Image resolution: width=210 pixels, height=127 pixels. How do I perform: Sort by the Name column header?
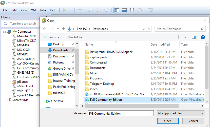point(89,45)
